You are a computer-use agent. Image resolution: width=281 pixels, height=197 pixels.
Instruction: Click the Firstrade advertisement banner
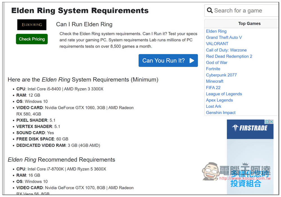coord(250,157)
